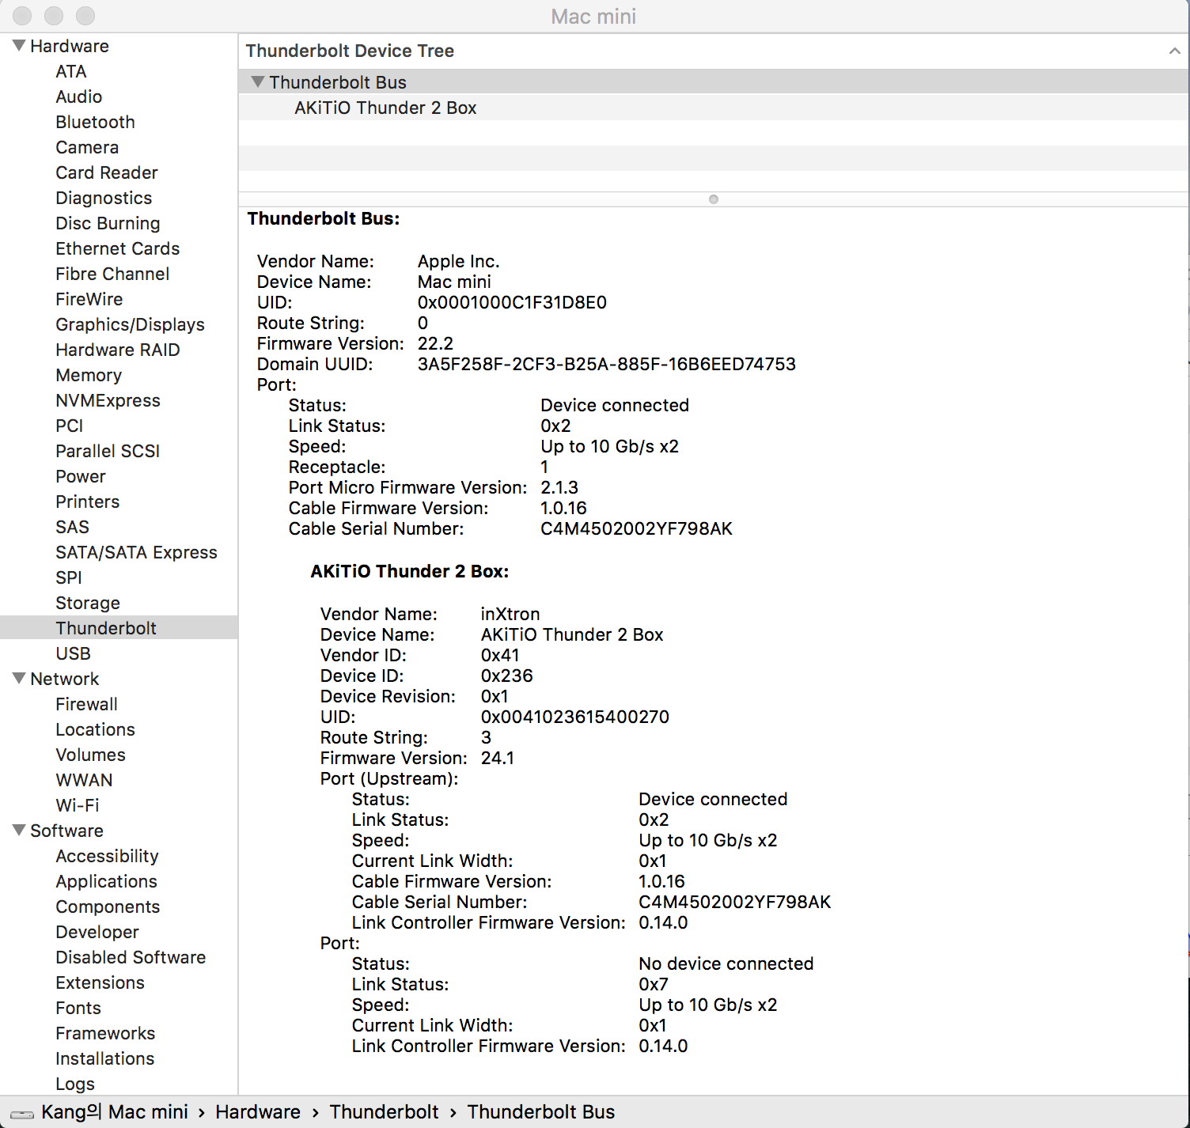Screen dimensions: 1190x1128
Task: Open Parallel SCSI in the sidebar
Action: (x=108, y=451)
